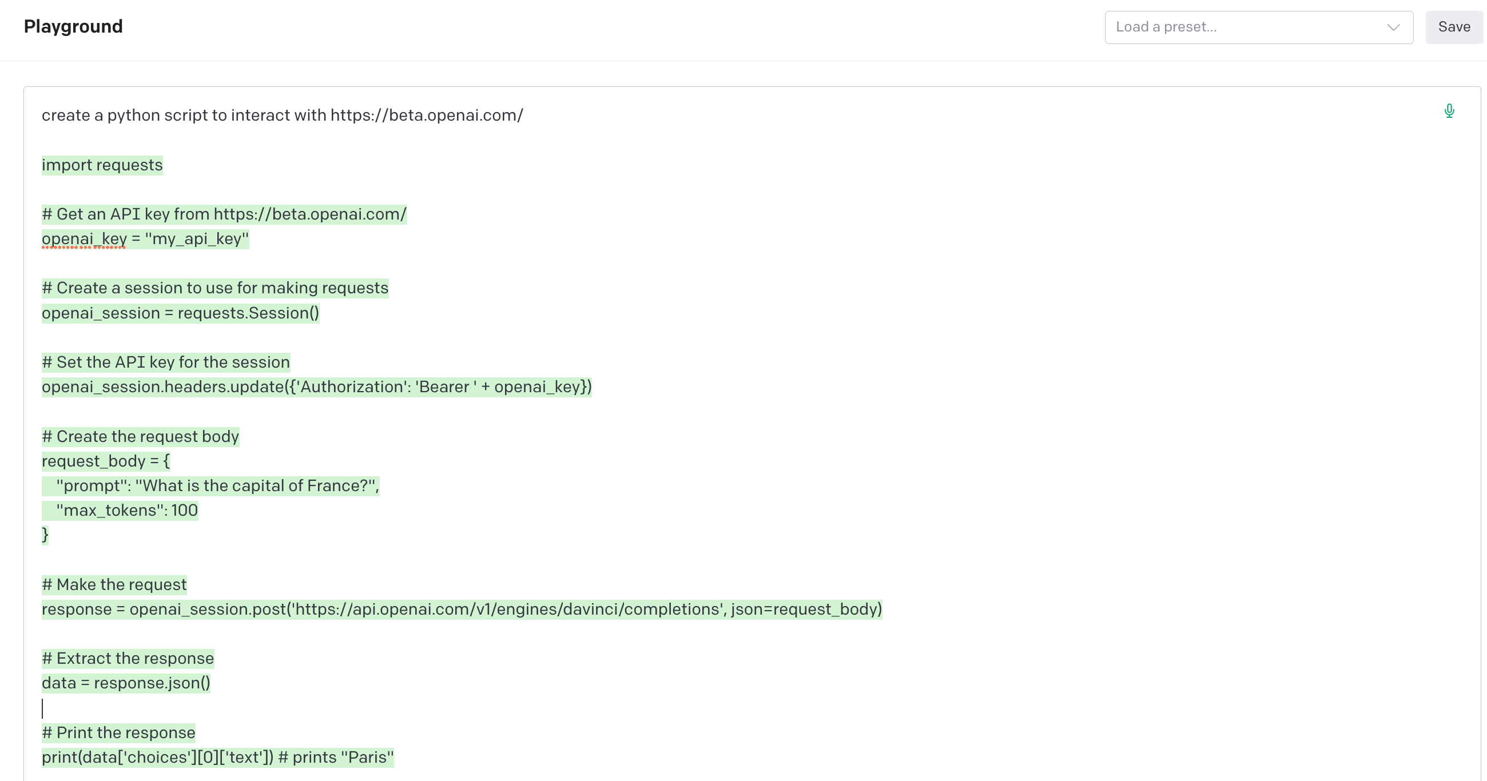
Task: Click the 'request_body = {' line
Action: 106,461
